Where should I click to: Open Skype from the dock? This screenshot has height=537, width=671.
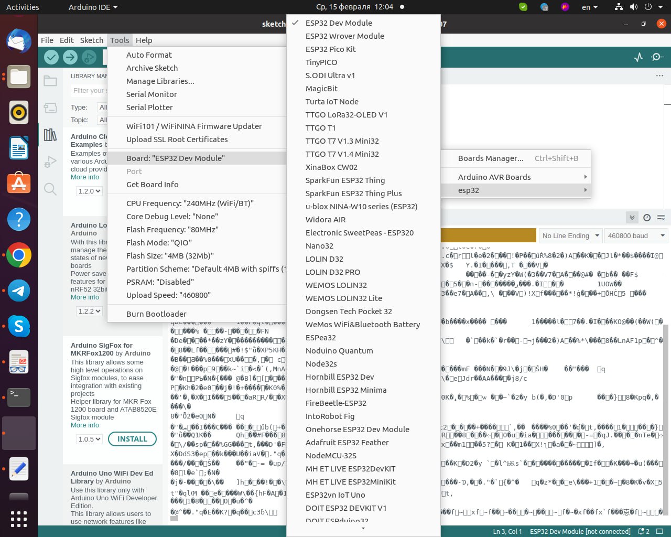pyautogui.click(x=19, y=326)
